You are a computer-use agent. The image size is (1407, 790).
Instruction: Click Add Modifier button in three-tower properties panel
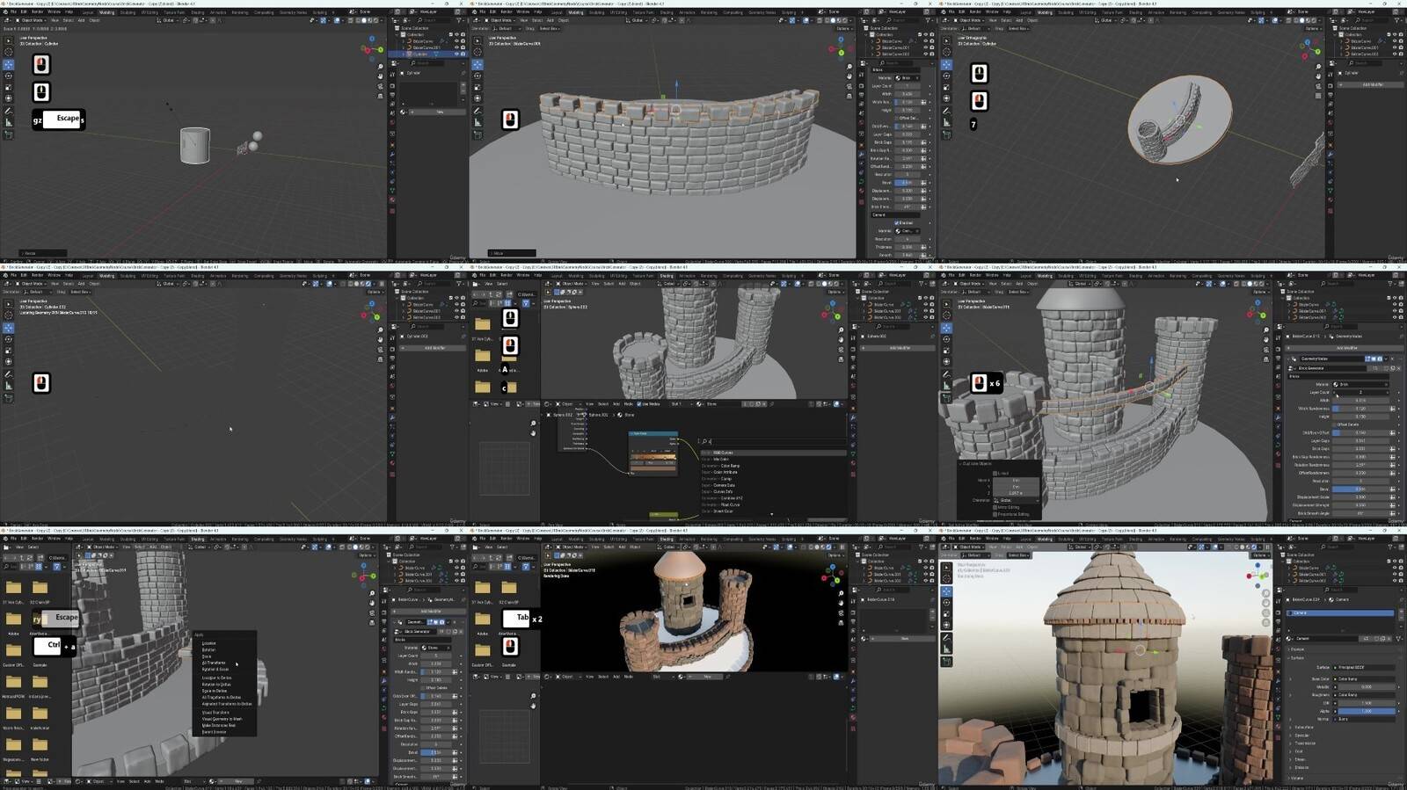tap(1346, 348)
